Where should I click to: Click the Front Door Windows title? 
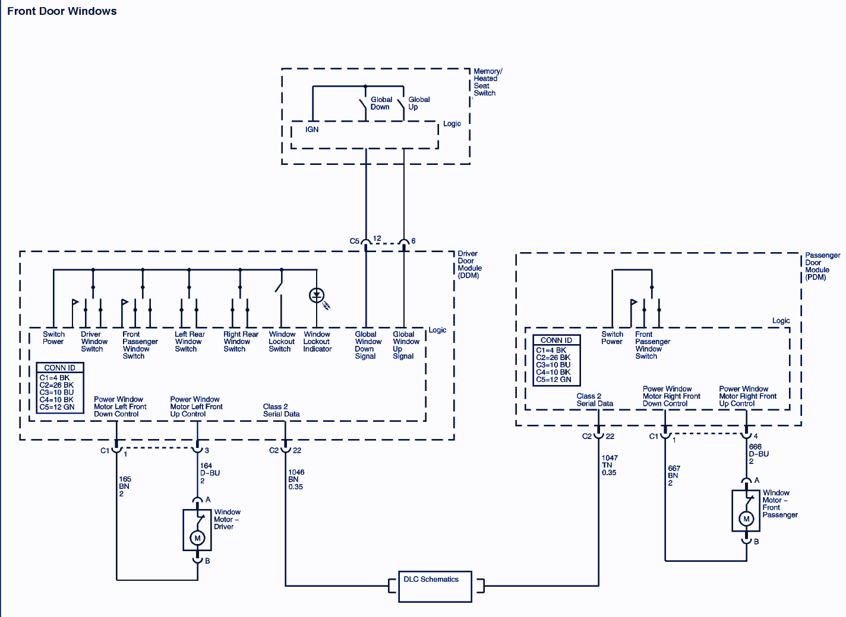pyautogui.click(x=62, y=11)
